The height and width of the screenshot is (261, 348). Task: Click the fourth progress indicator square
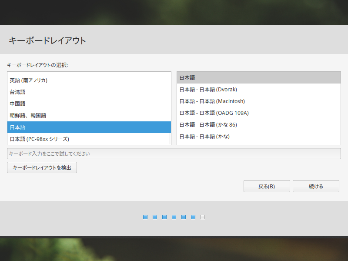[x=174, y=217]
